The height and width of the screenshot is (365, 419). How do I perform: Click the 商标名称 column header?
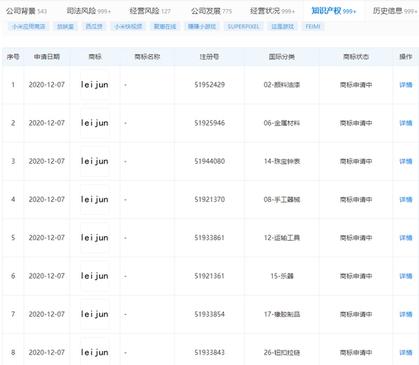pyautogui.click(x=147, y=56)
